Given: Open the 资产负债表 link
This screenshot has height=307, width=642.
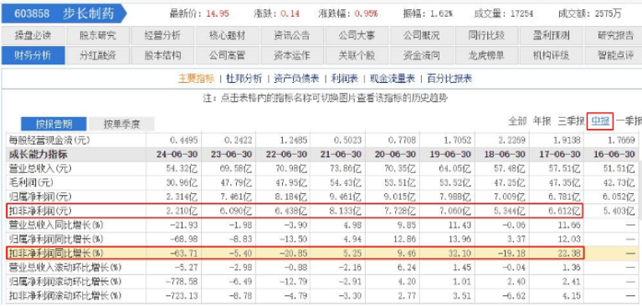Looking at the screenshot, I should pos(296,79).
